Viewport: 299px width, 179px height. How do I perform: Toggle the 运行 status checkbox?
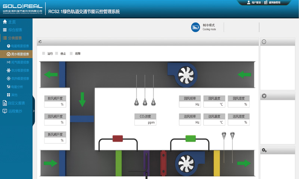[43, 53]
